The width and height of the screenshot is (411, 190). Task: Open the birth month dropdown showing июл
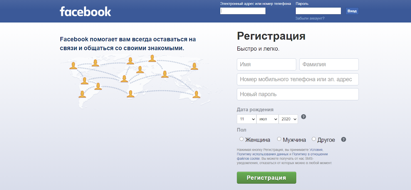267,119
